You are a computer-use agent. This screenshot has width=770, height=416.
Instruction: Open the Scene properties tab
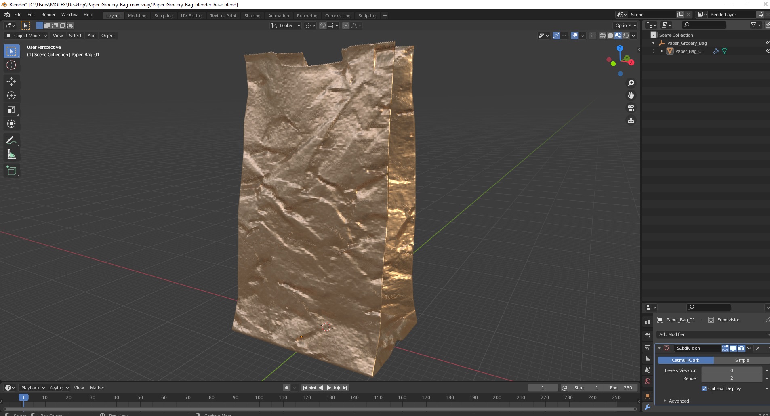click(x=648, y=370)
